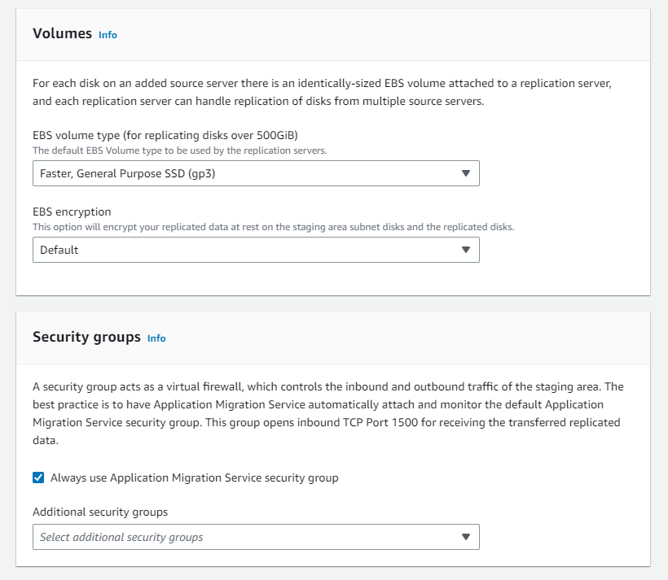Click the hint 'This option will encrypt' text
Image resolution: width=668 pixels, height=580 pixels.
pos(273,227)
